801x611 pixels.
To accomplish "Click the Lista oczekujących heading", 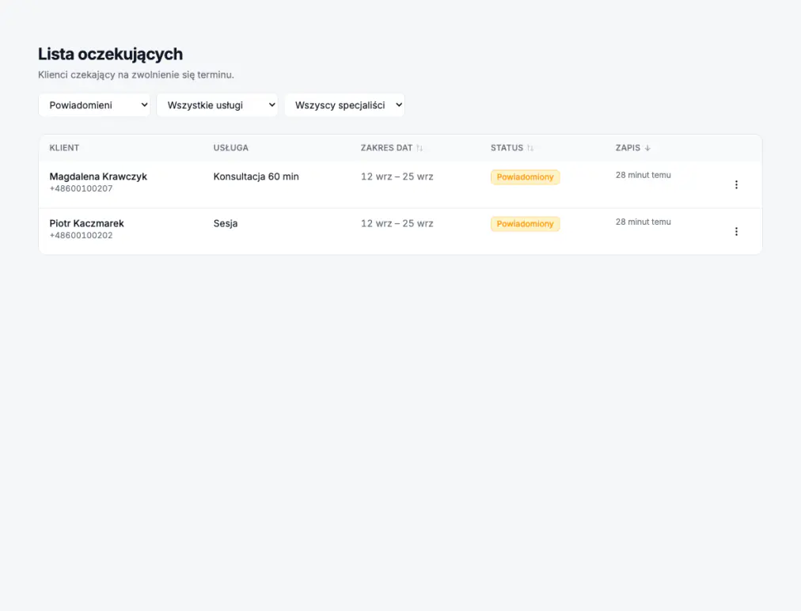I will click(x=110, y=54).
